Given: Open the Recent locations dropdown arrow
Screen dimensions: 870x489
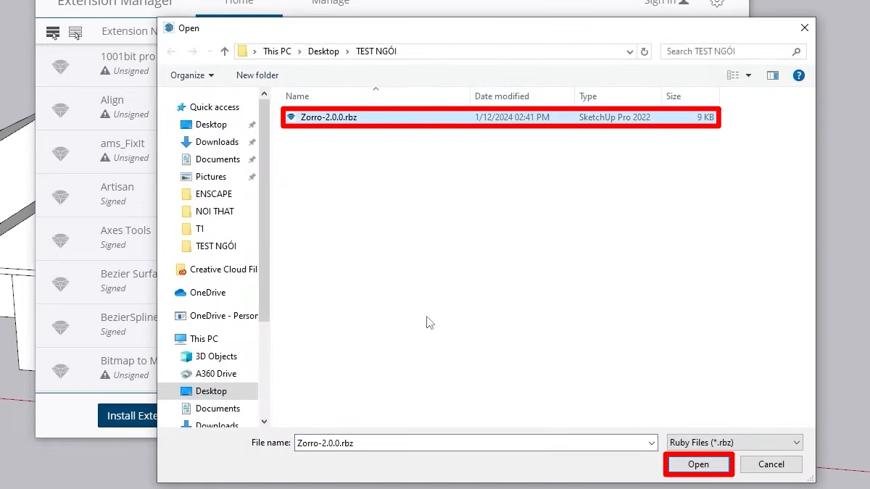Looking at the screenshot, I should point(210,52).
